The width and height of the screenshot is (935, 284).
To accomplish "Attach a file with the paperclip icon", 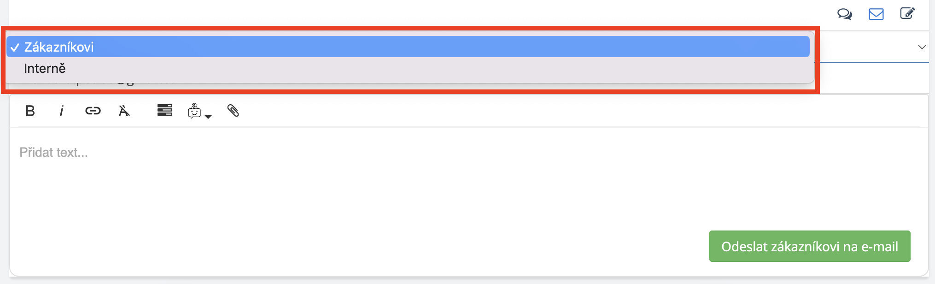I will tap(233, 111).
